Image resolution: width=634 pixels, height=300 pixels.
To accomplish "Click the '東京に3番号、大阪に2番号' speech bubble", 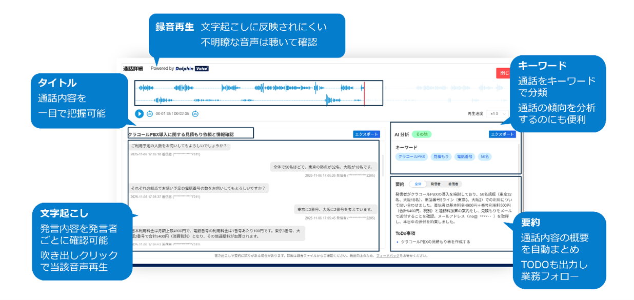I will (336, 209).
